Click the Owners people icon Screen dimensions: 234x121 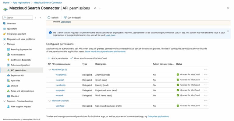[x=8, y=86]
